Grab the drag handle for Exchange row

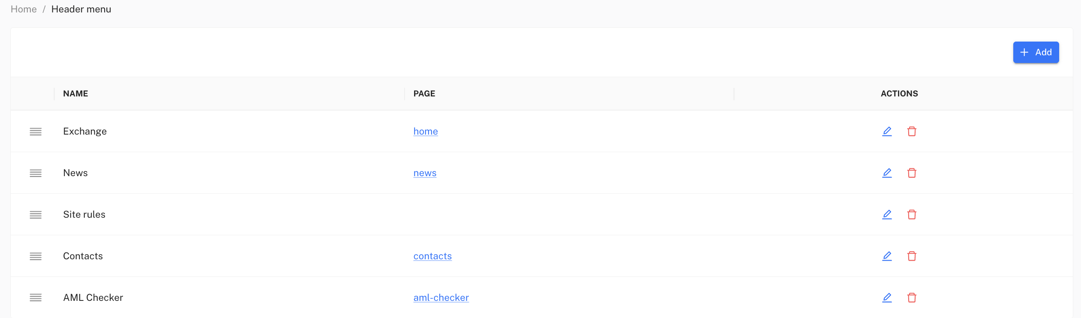click(x=36, y=132)
